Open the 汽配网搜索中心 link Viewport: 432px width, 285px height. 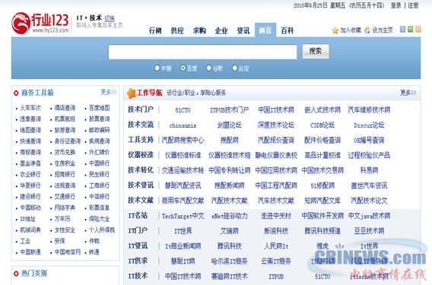coord(183,141)
